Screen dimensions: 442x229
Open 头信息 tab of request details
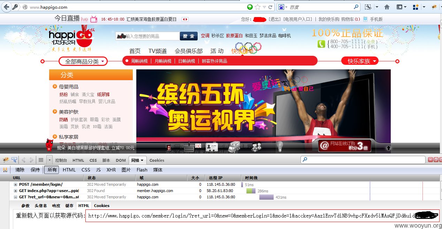pos(41,206)
